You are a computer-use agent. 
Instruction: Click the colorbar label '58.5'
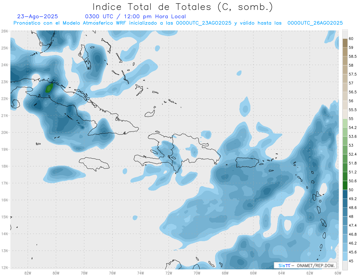click(x=352, y=56)
